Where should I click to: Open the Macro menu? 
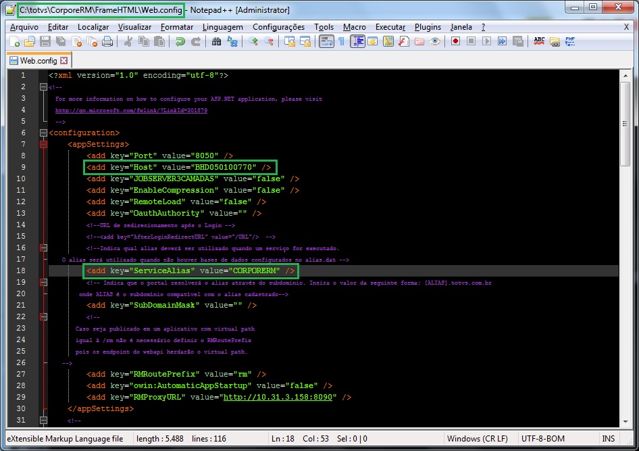[354, 27]
